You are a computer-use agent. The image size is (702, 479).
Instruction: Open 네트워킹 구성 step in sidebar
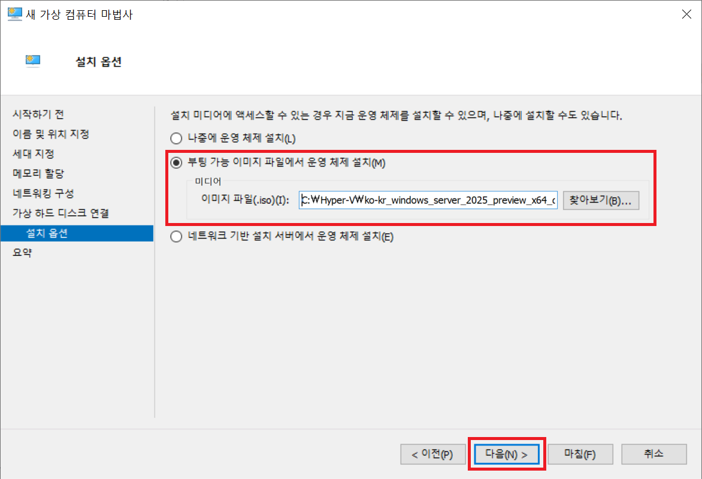pyautogui.click(x=43, y=194)
